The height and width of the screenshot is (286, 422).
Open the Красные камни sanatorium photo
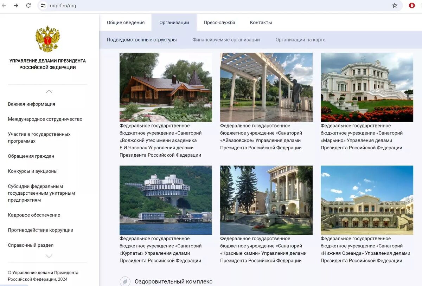pyautogui.click(x=266, y=200)
